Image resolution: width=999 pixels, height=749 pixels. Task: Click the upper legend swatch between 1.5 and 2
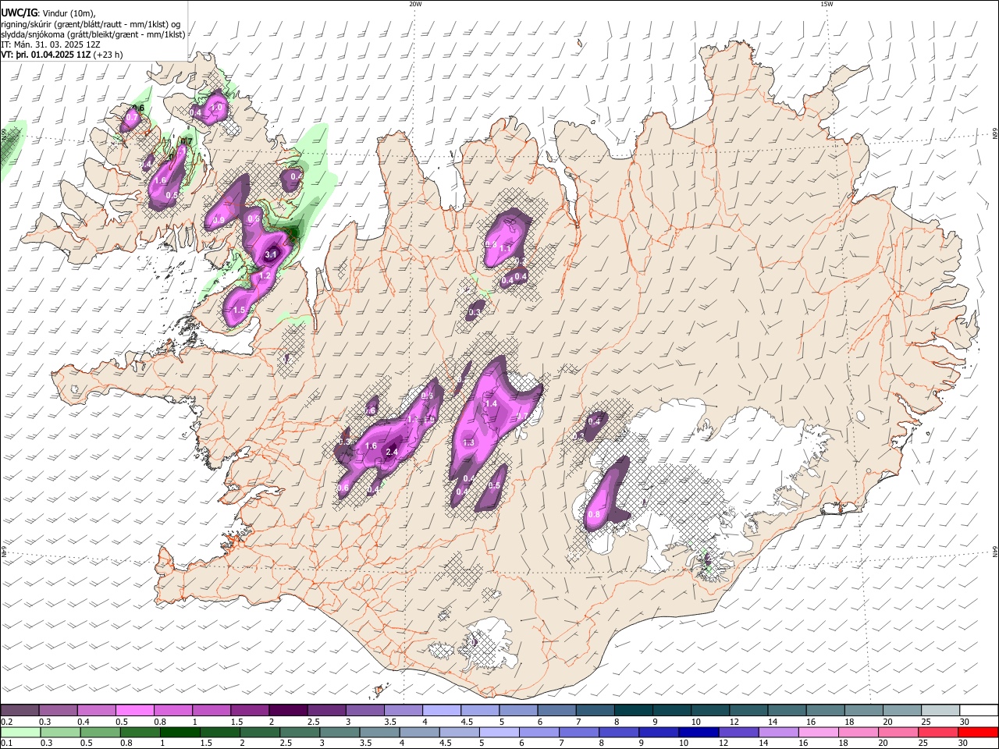(250, 710)
